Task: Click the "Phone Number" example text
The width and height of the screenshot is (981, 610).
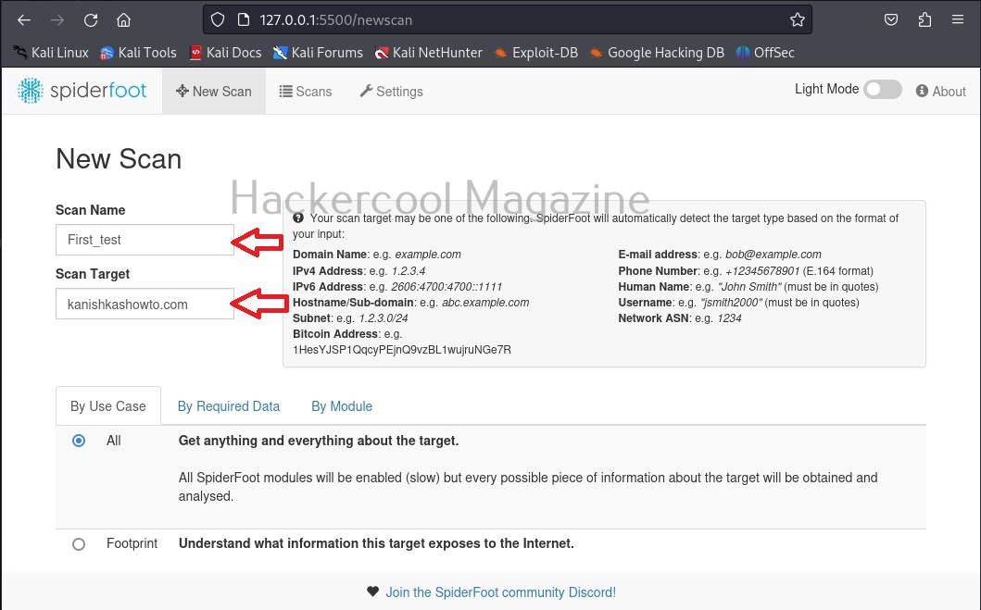Action: point(762,270)
